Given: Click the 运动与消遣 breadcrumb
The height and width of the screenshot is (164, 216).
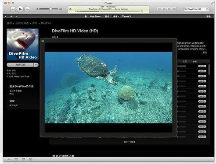Looking at the screenshot, I should [x=22, y=23].
